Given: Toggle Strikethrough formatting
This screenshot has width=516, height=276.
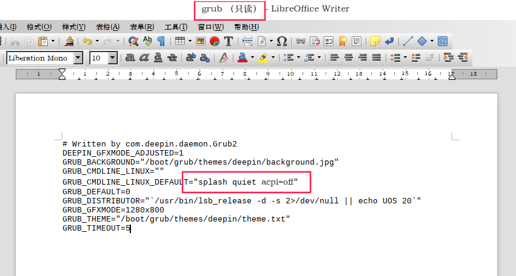Looking at the screenshot, I should coord(172,58).
